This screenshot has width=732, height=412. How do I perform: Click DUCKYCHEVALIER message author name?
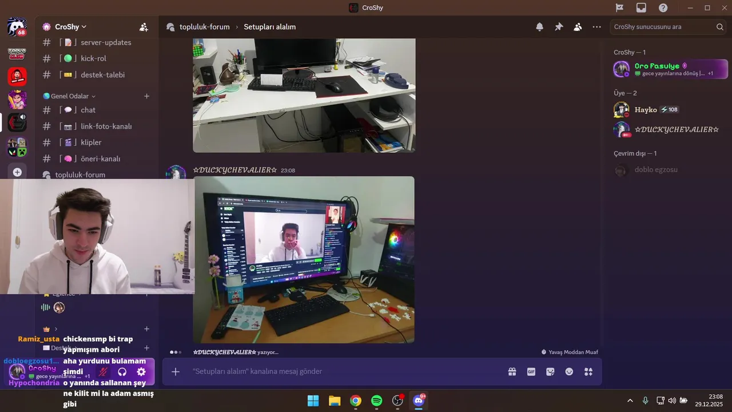(234, 170)
